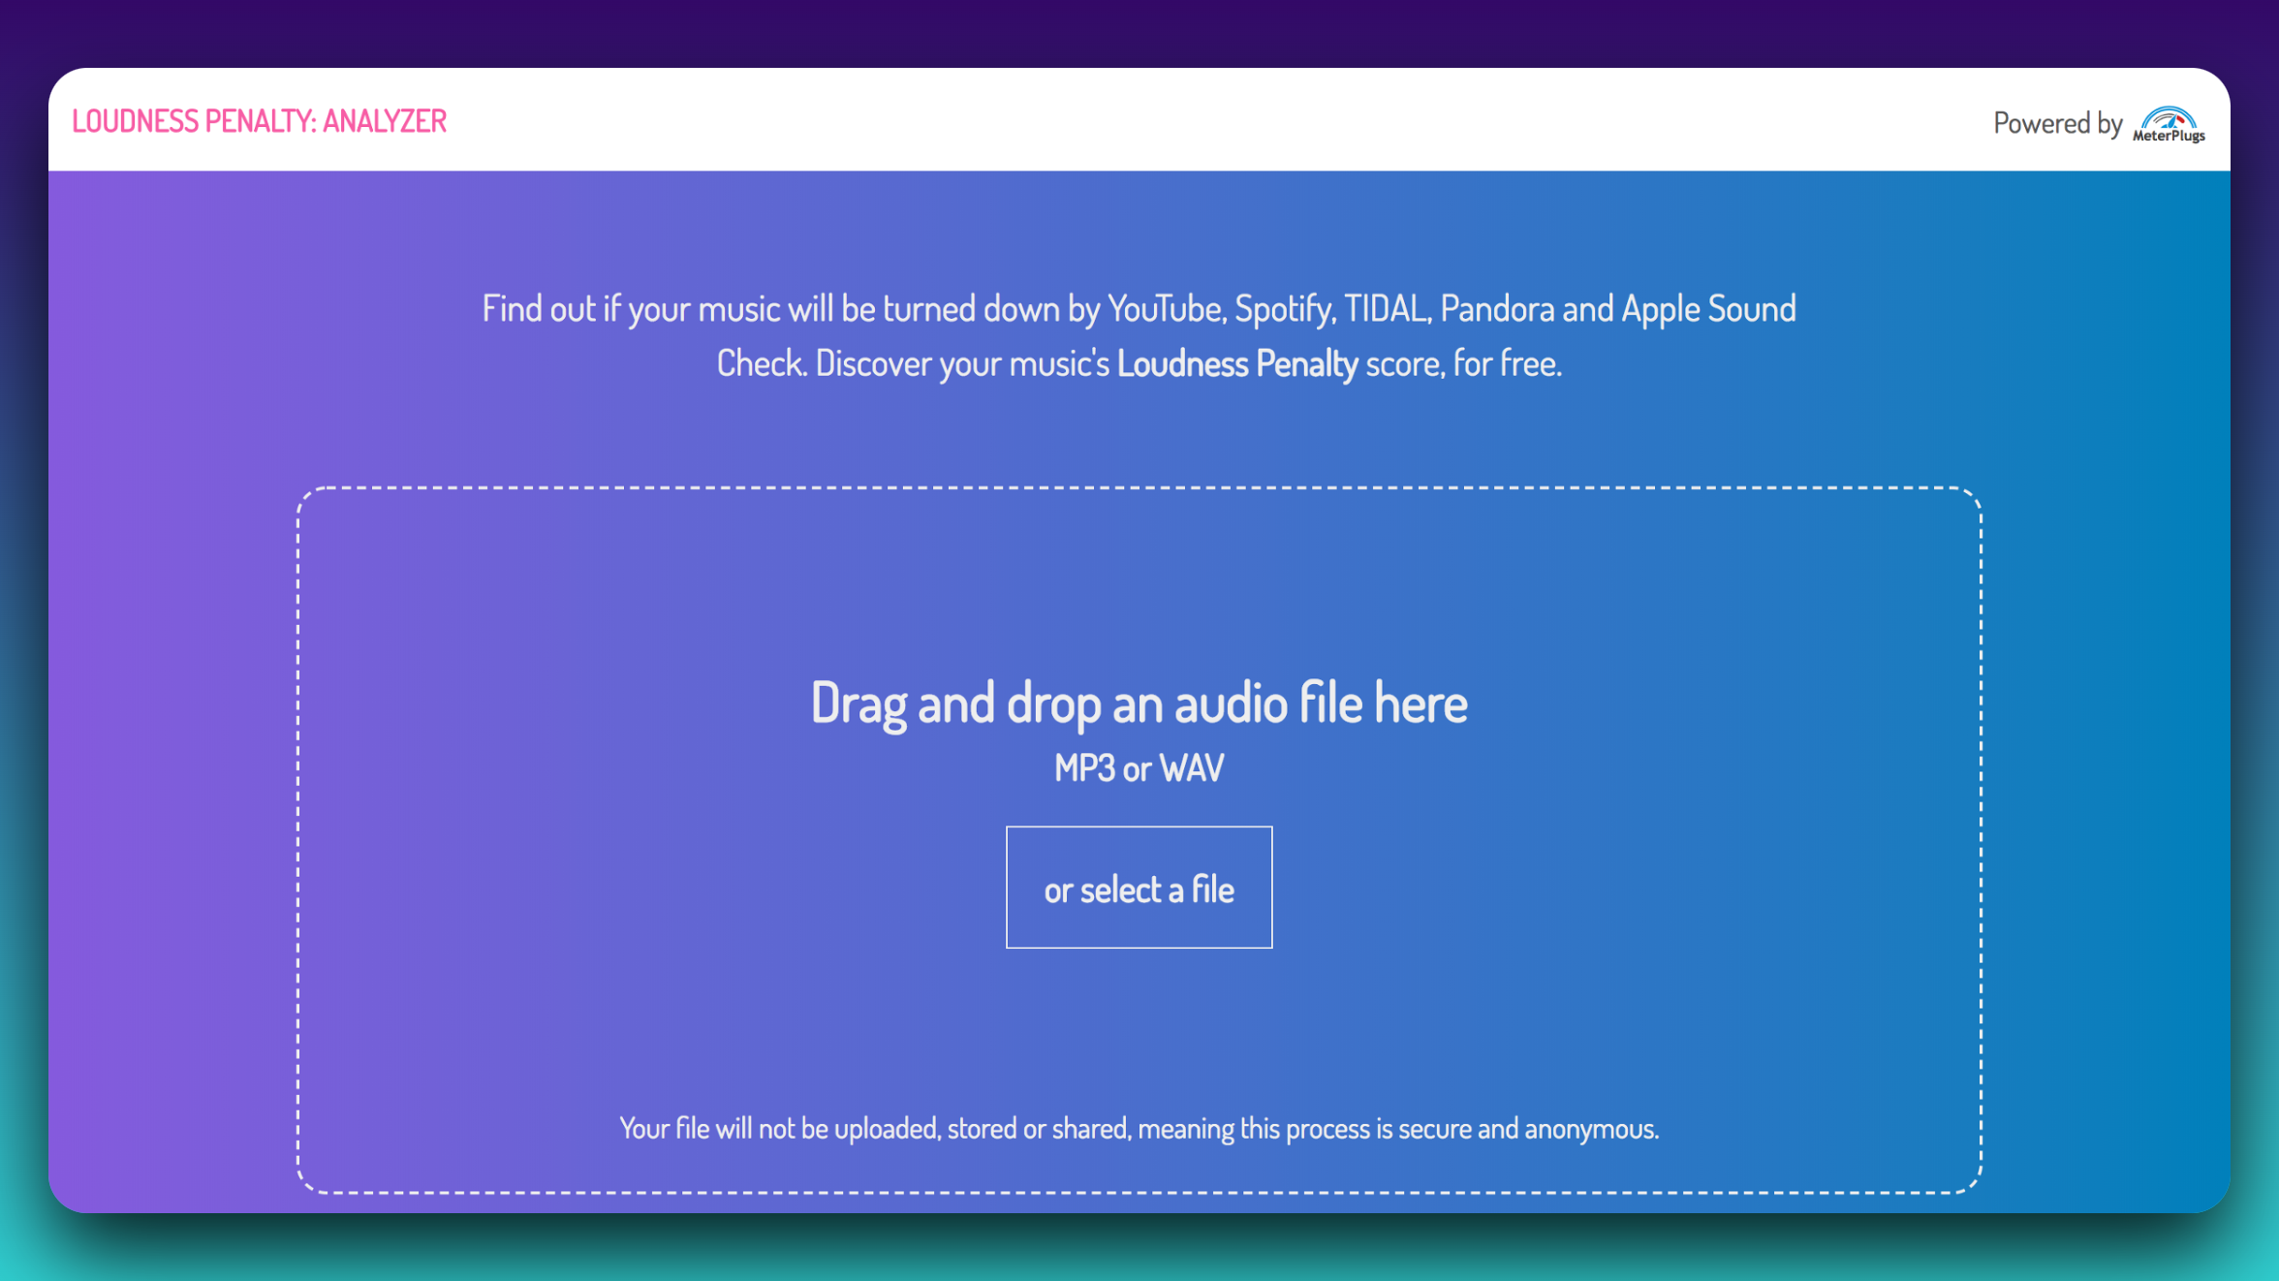Click the MeterPlugs logo icon
This screenshot has width=2279, height=1281.
(2169, 124)
